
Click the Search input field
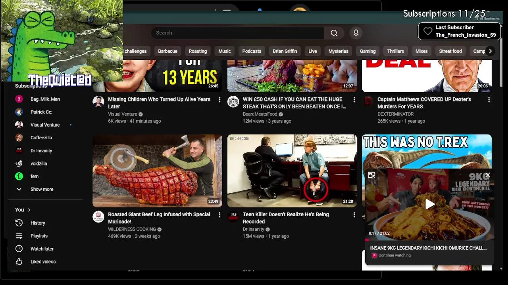pyautogui.click(x=237, y=33)
